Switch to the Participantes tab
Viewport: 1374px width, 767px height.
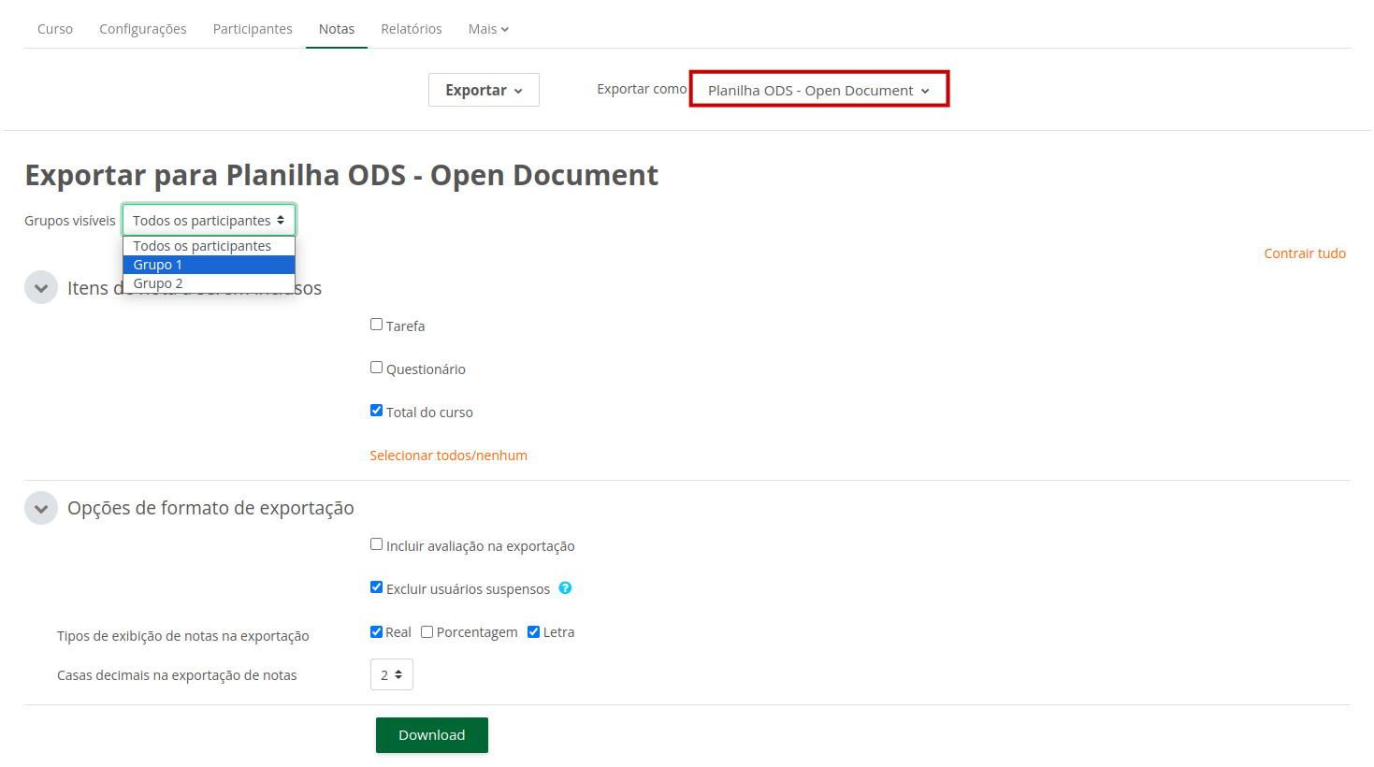click(253, 28)
